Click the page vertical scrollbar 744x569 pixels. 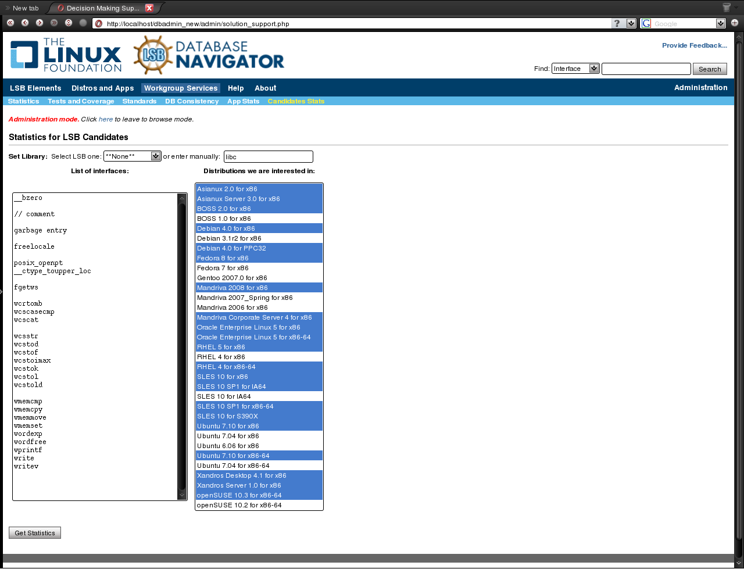point(739,291)
